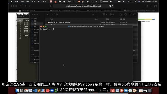This screenshot has height=94, width=167.
Task: Open Spotlight search in menu bar
Action: tap(132, 1)
